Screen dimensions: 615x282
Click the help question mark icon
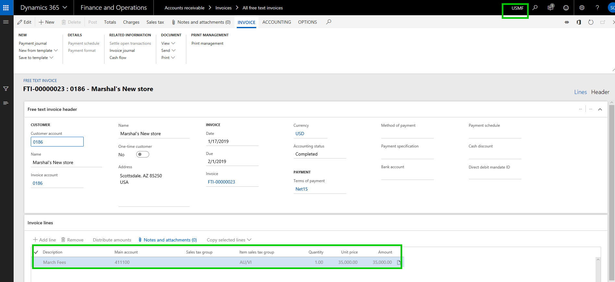click(597, 8)
